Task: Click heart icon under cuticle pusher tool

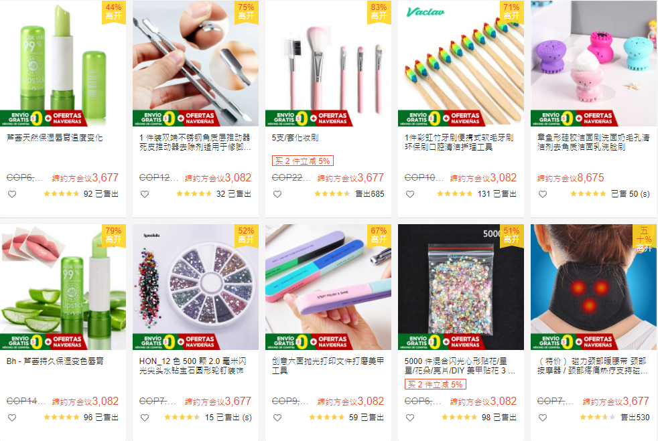Action: point(145,194)
